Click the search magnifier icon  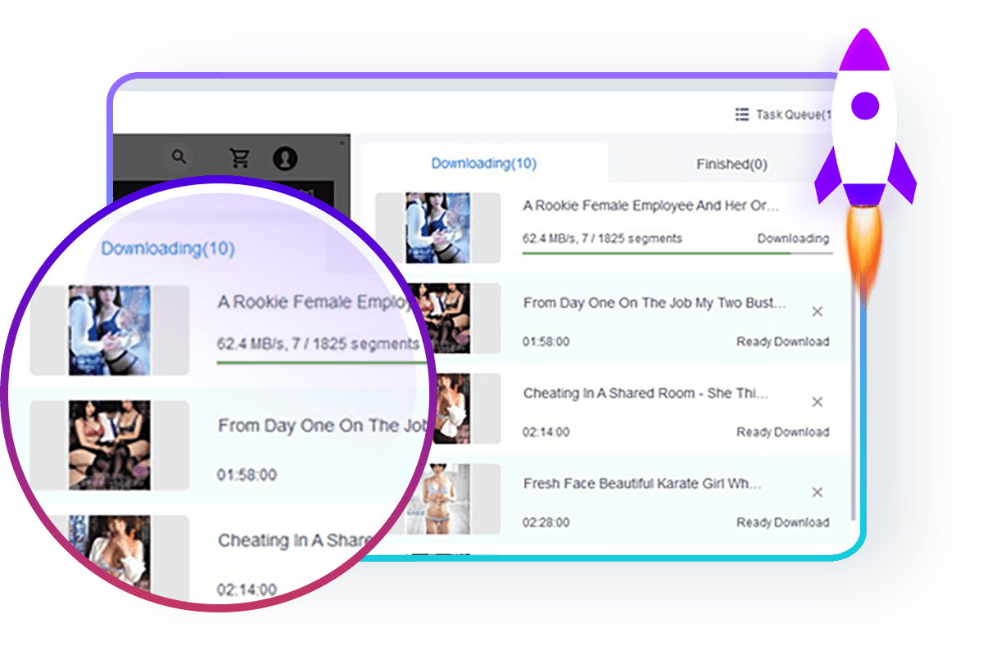(179, 157)
